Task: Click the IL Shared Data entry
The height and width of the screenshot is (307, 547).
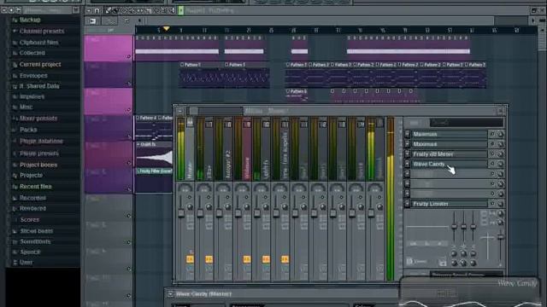Action: click(x=39, y=86)
